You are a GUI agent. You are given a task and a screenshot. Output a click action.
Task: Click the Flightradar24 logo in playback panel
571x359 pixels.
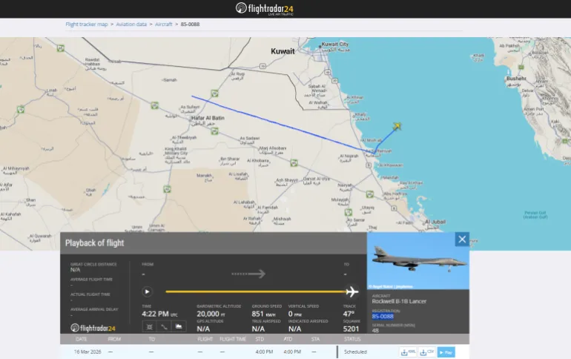coord(93,328)
